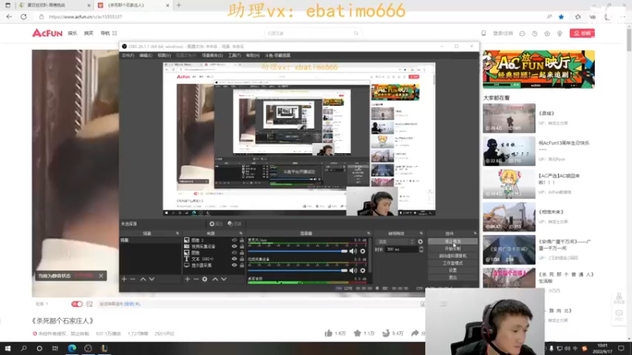Click the AcFun favorite star under video
The image size is (632, 355).
[x=358, y=333]
